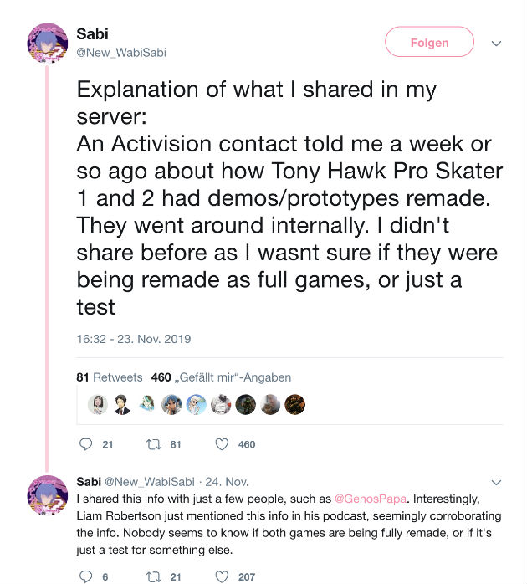Open Sabi's profile avatar at top

pyautogui.click(x=48, y=44)
